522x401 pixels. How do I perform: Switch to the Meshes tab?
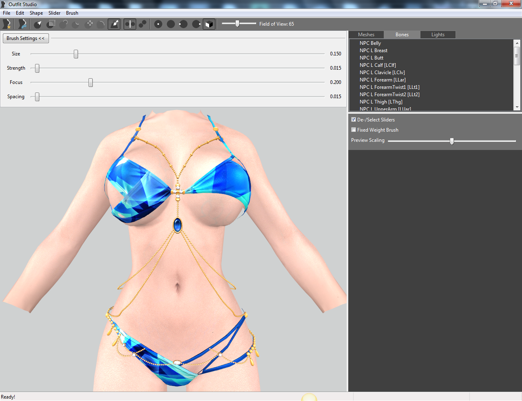tap(366, 35)
